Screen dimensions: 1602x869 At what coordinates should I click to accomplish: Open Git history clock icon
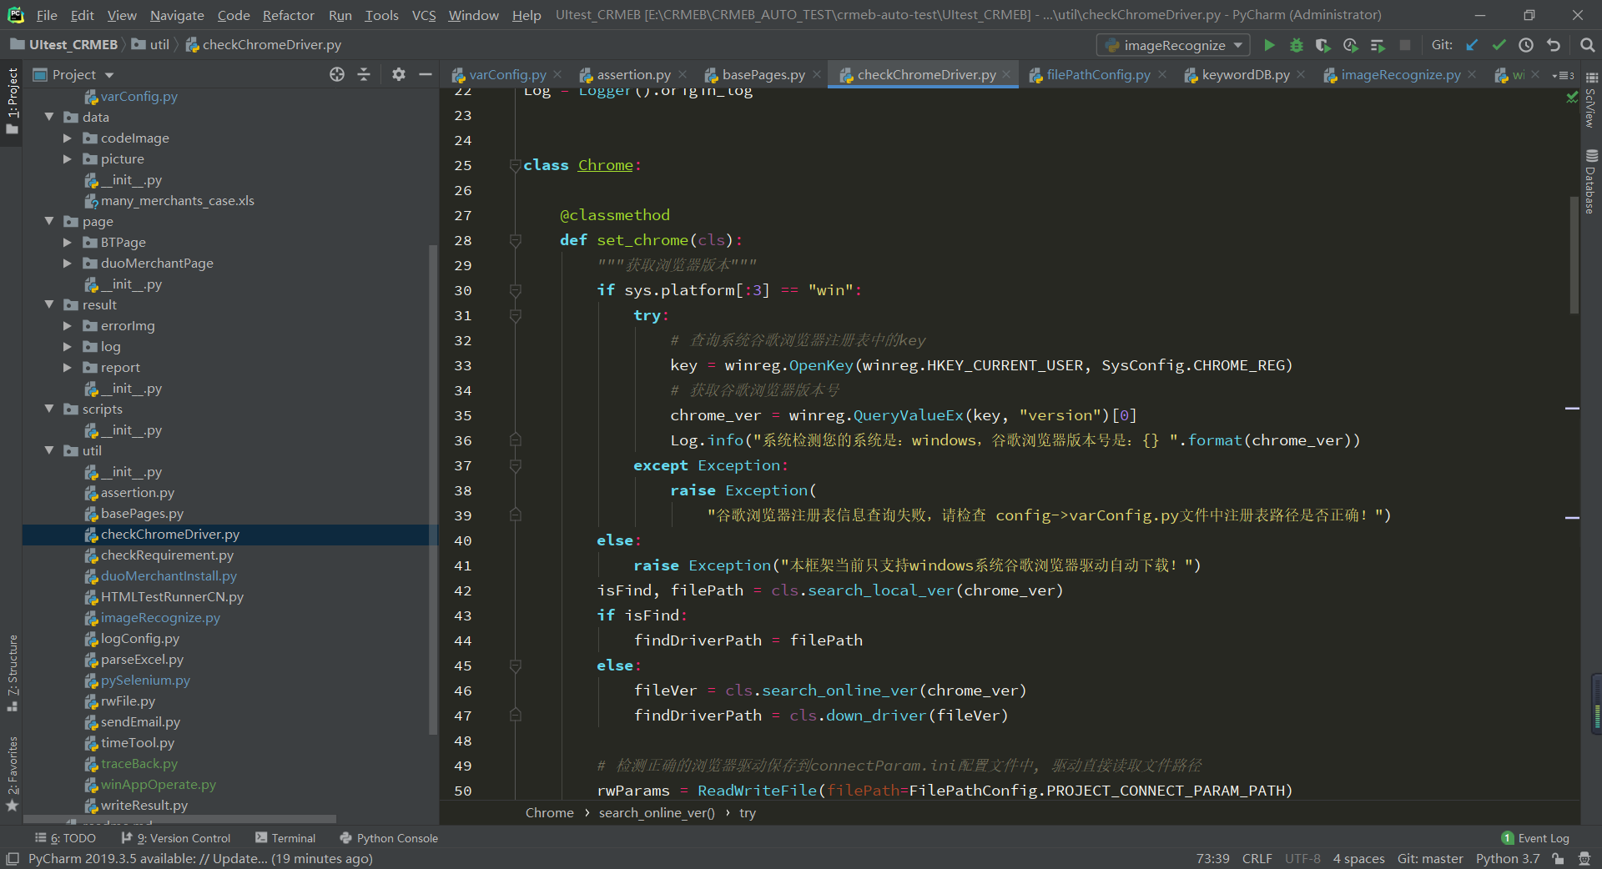(1525, 45)
